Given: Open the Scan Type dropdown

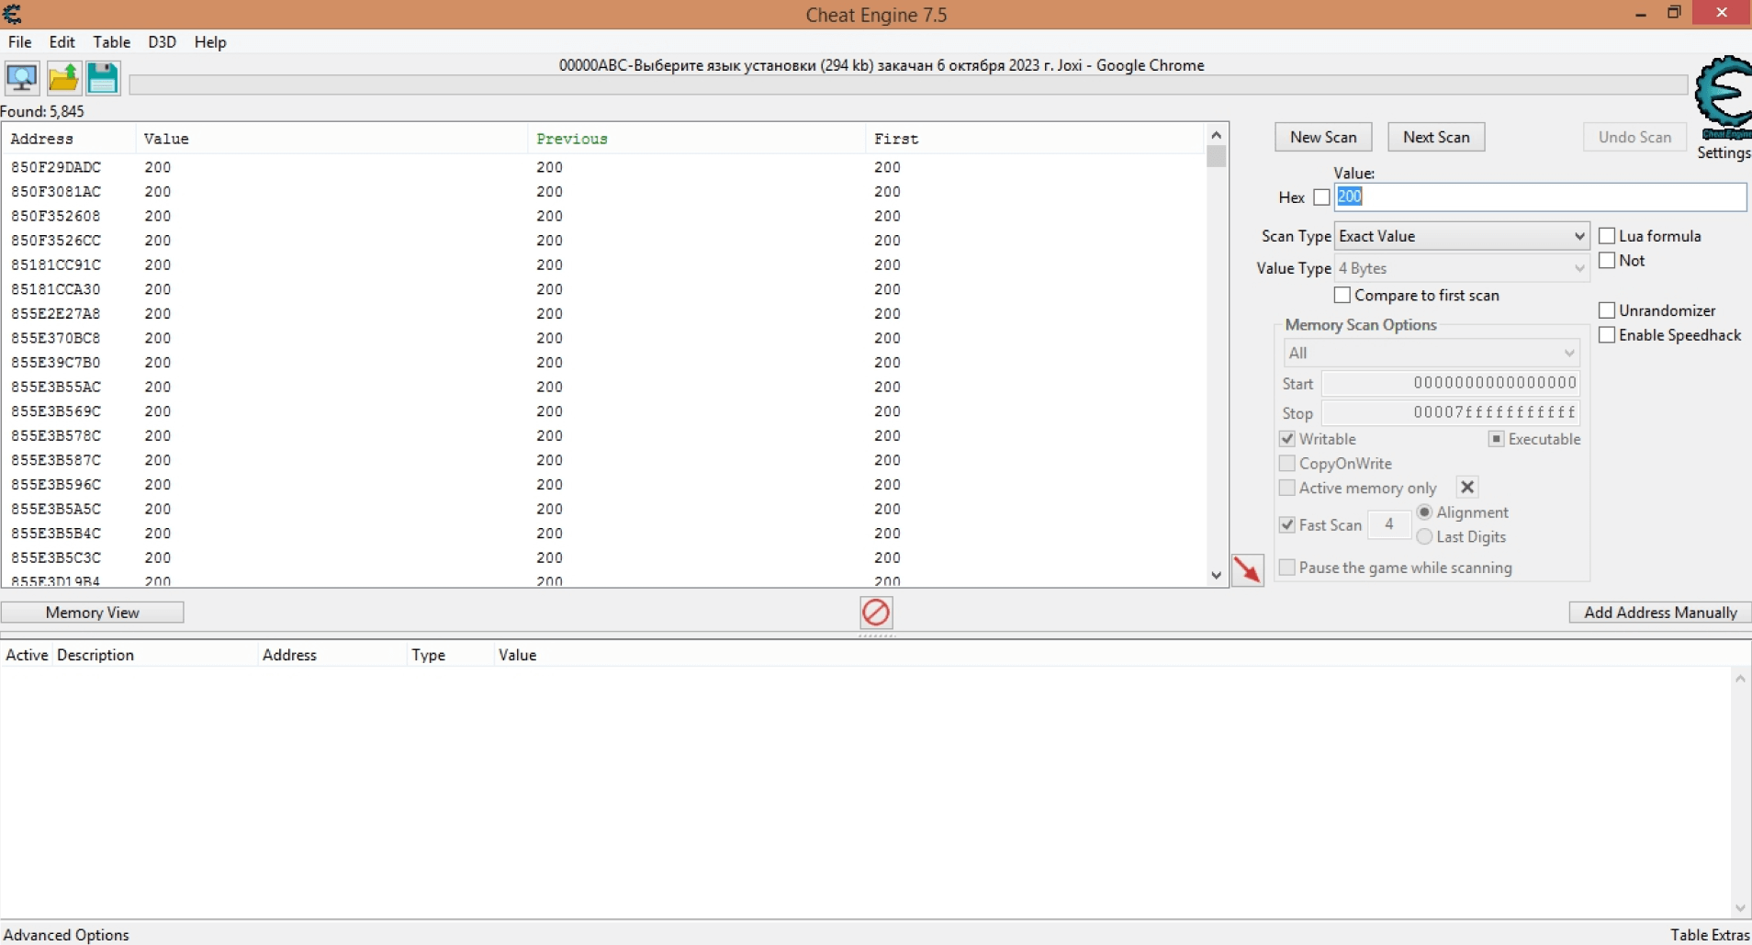Looking at the screenshot, I should (1461, 236).
